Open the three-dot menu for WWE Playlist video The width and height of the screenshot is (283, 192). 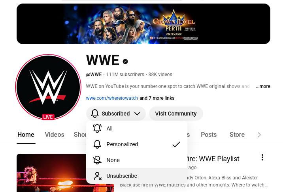tap(262, 157)
